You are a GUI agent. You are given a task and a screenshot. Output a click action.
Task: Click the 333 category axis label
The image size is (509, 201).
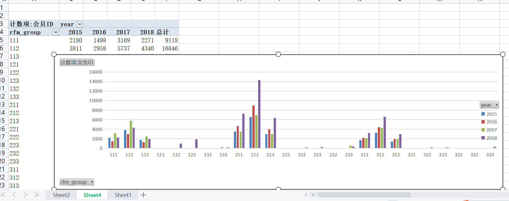490,155
